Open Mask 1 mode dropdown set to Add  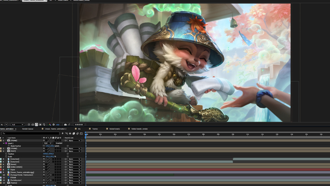(48, 143)
